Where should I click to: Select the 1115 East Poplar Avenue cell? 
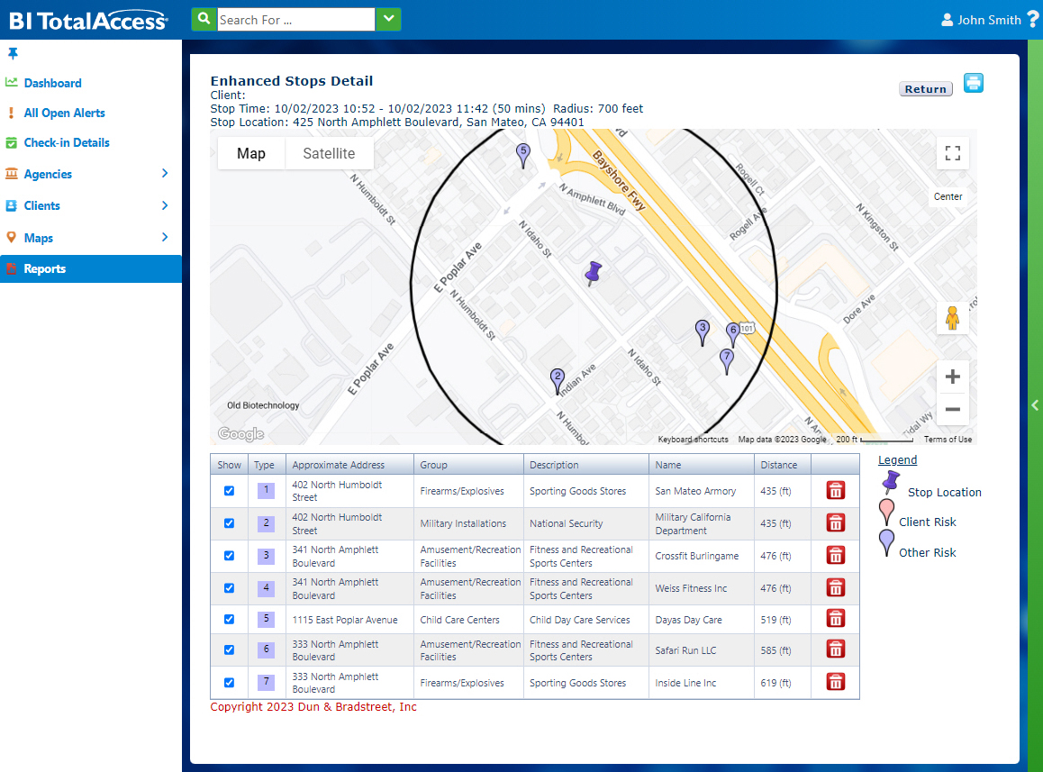349,620
